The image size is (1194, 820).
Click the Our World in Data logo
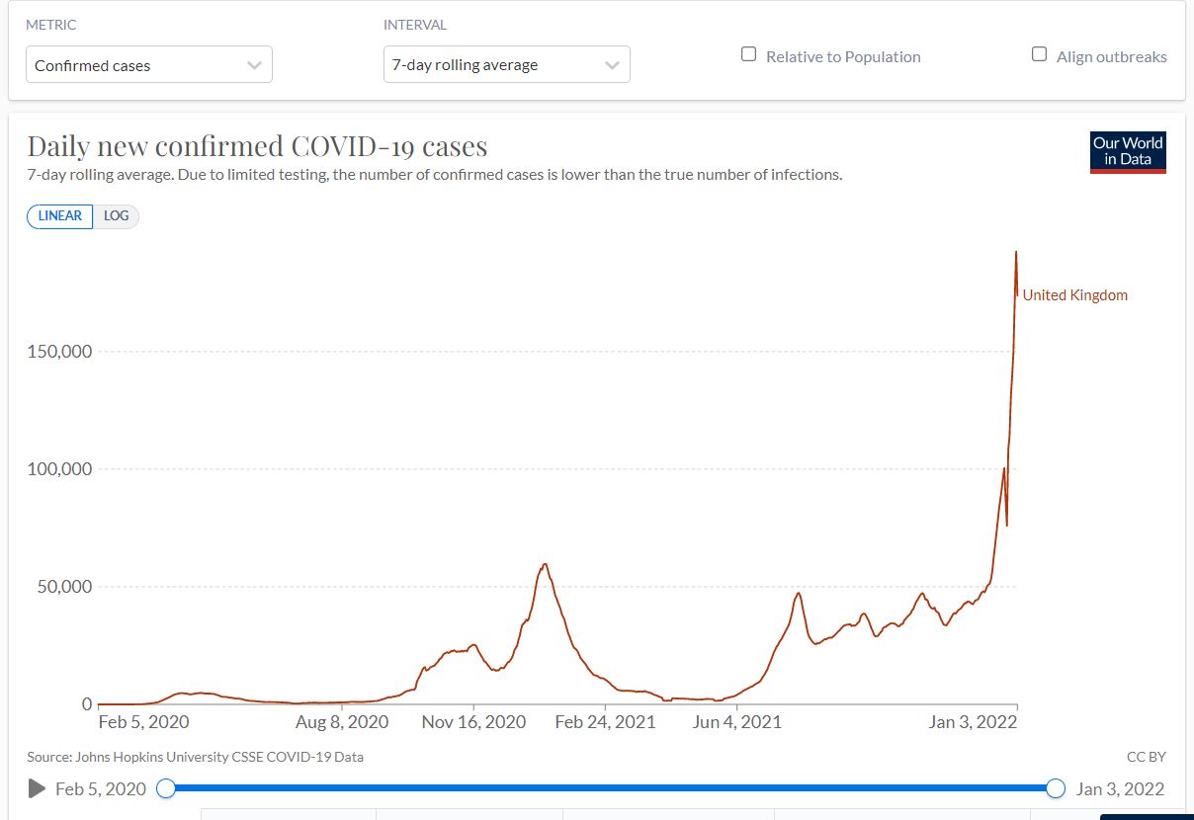point(1128,152)
